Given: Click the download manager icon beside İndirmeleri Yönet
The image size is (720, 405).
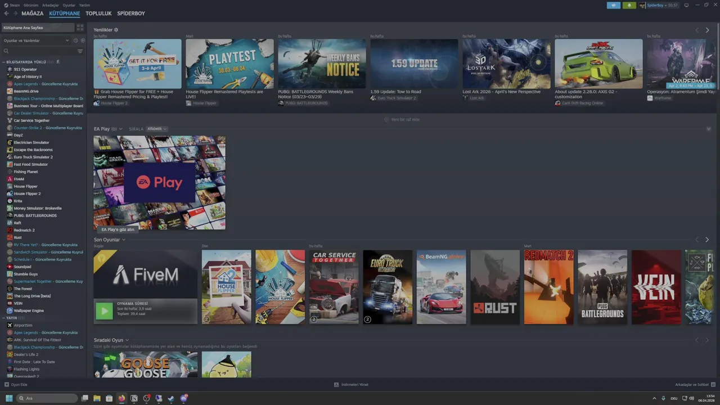Looking at the screenshot, I should click(336, 385).
